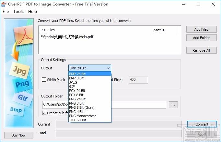Start conversion with Convert button

tap(202, 124)
